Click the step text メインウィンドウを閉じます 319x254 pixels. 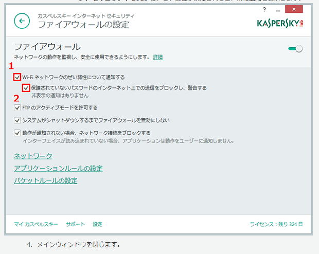(x=78, y=244)
